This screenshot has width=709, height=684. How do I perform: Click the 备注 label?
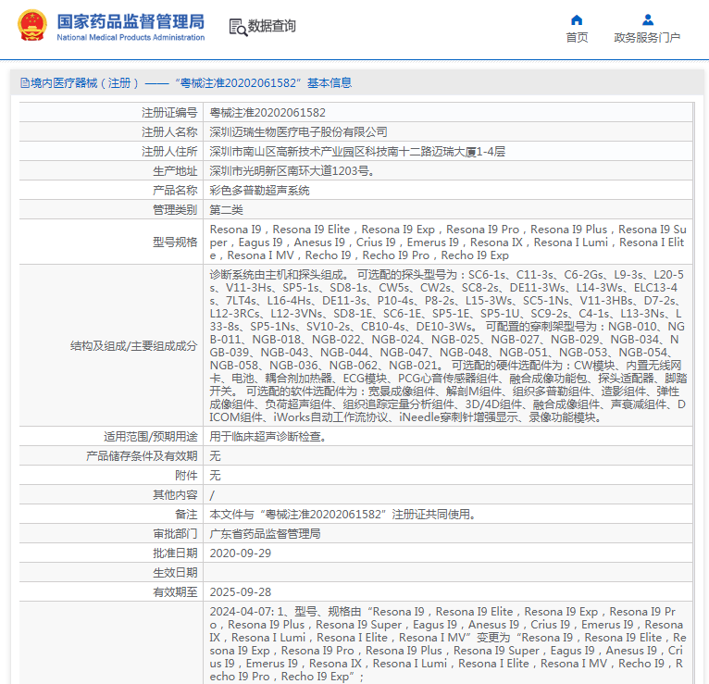186,515
